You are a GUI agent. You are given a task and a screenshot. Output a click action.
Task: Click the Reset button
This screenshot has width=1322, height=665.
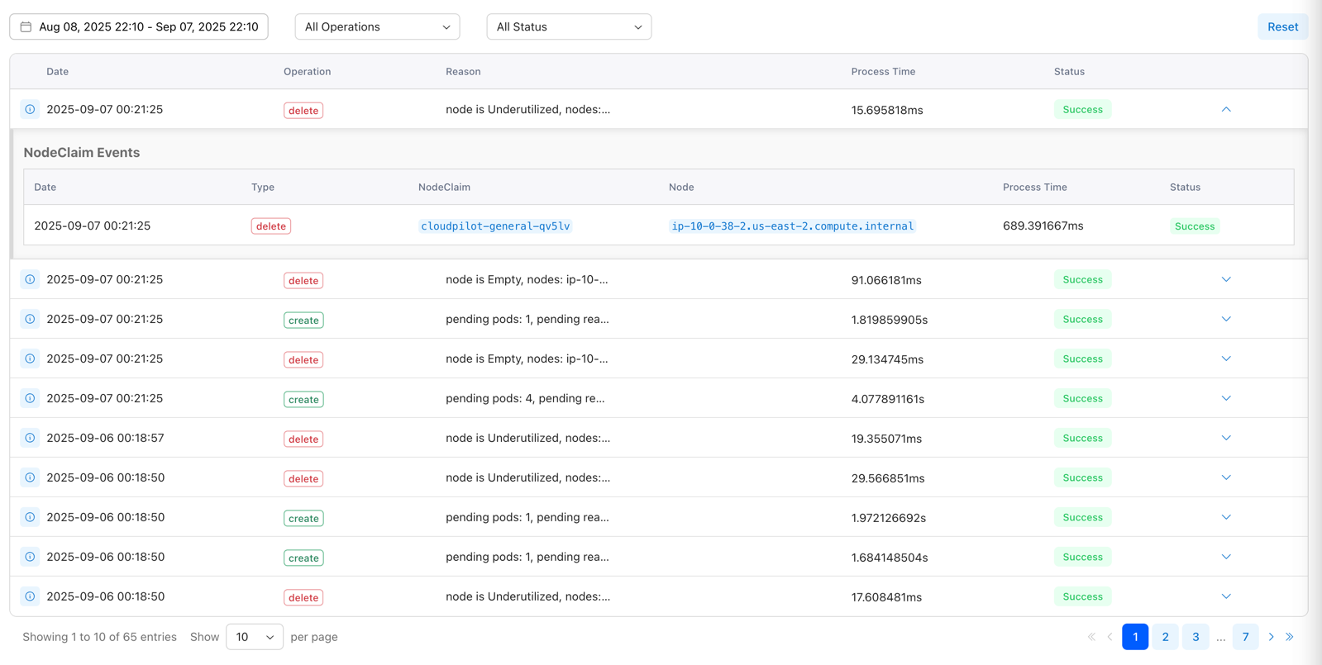[x=1282, y=26]
